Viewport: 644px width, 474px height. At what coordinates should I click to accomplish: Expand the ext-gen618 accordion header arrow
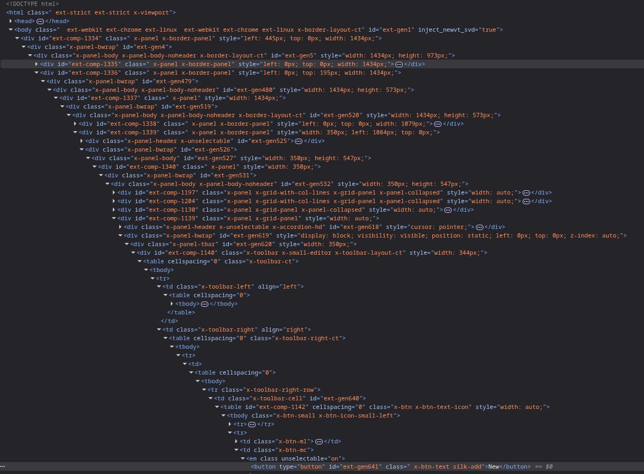(x=120, y=227)
